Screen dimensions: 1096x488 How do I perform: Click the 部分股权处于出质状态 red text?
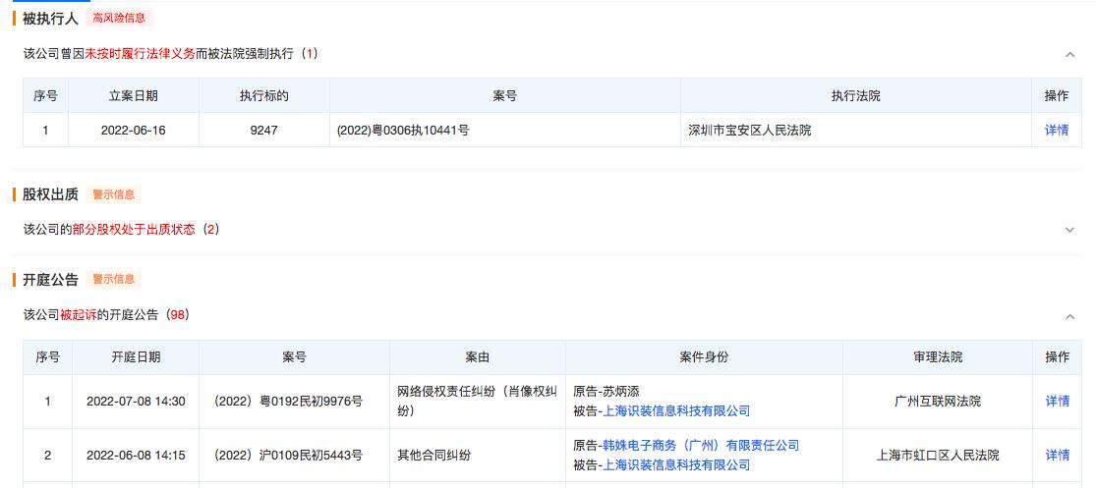tap(134, 229)
